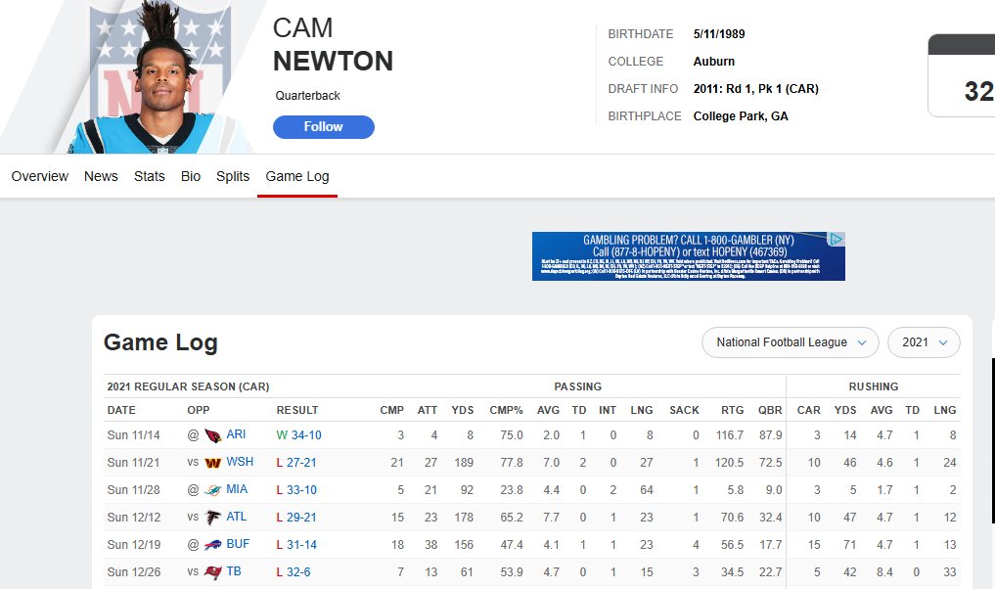The image size is (995, 589).
Task: Click the 'College Park, GA' birthplace text
Action: click(x=741, y=116)
